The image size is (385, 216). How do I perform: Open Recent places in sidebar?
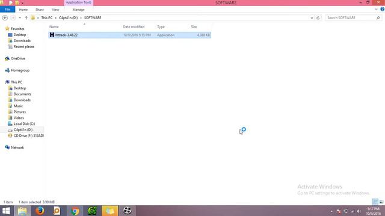24,47
